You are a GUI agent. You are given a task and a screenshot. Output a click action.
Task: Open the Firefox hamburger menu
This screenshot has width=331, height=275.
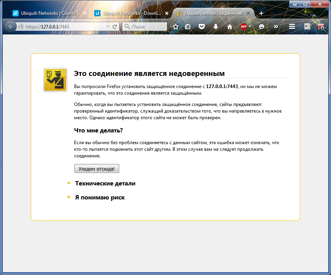(x=292, y=26)
